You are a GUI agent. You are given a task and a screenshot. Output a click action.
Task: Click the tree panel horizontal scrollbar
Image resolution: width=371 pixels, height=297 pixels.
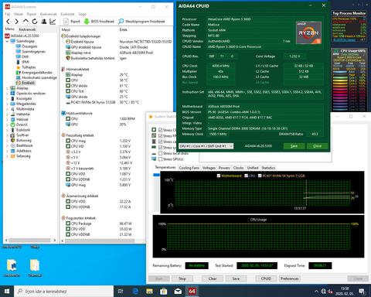[30, 240]
